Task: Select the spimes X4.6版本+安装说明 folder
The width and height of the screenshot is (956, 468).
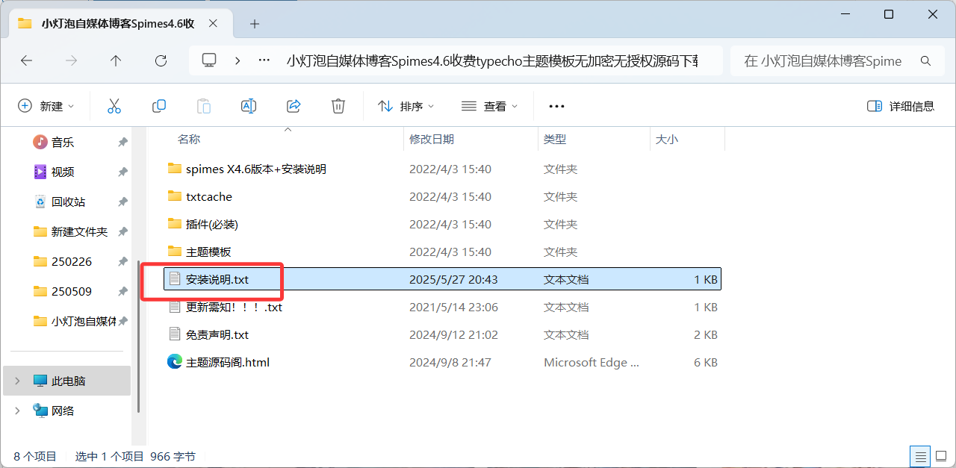Action: [x=442, y=169]
